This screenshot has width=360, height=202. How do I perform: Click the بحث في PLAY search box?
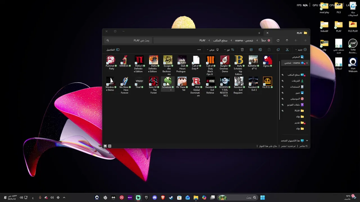128,40
